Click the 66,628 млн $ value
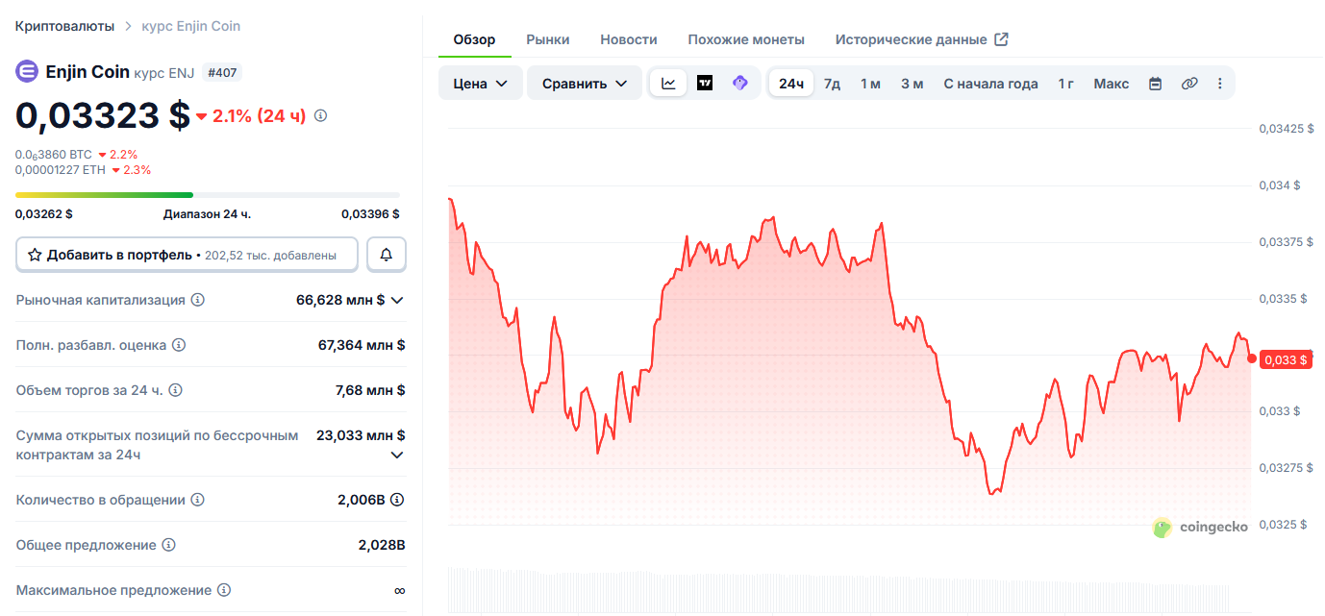The height and width of the screenshot is (616, 1325). click(x=340, y=300)
